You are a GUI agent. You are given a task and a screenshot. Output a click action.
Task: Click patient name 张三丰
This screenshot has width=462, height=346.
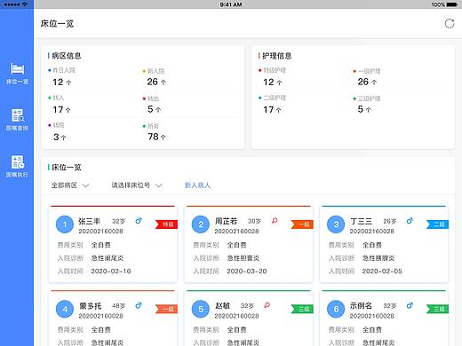click(89, 221)
